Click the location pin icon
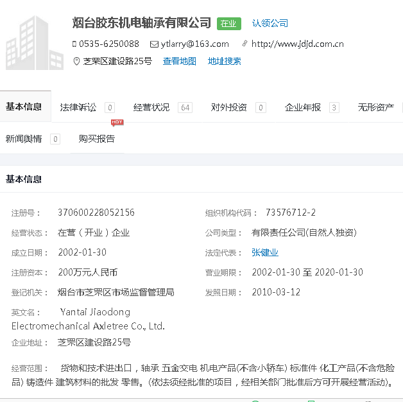This screenshot has width=403, height=402. (77, 62)
